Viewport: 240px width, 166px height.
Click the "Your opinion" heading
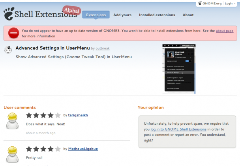(x=151, y=107)
